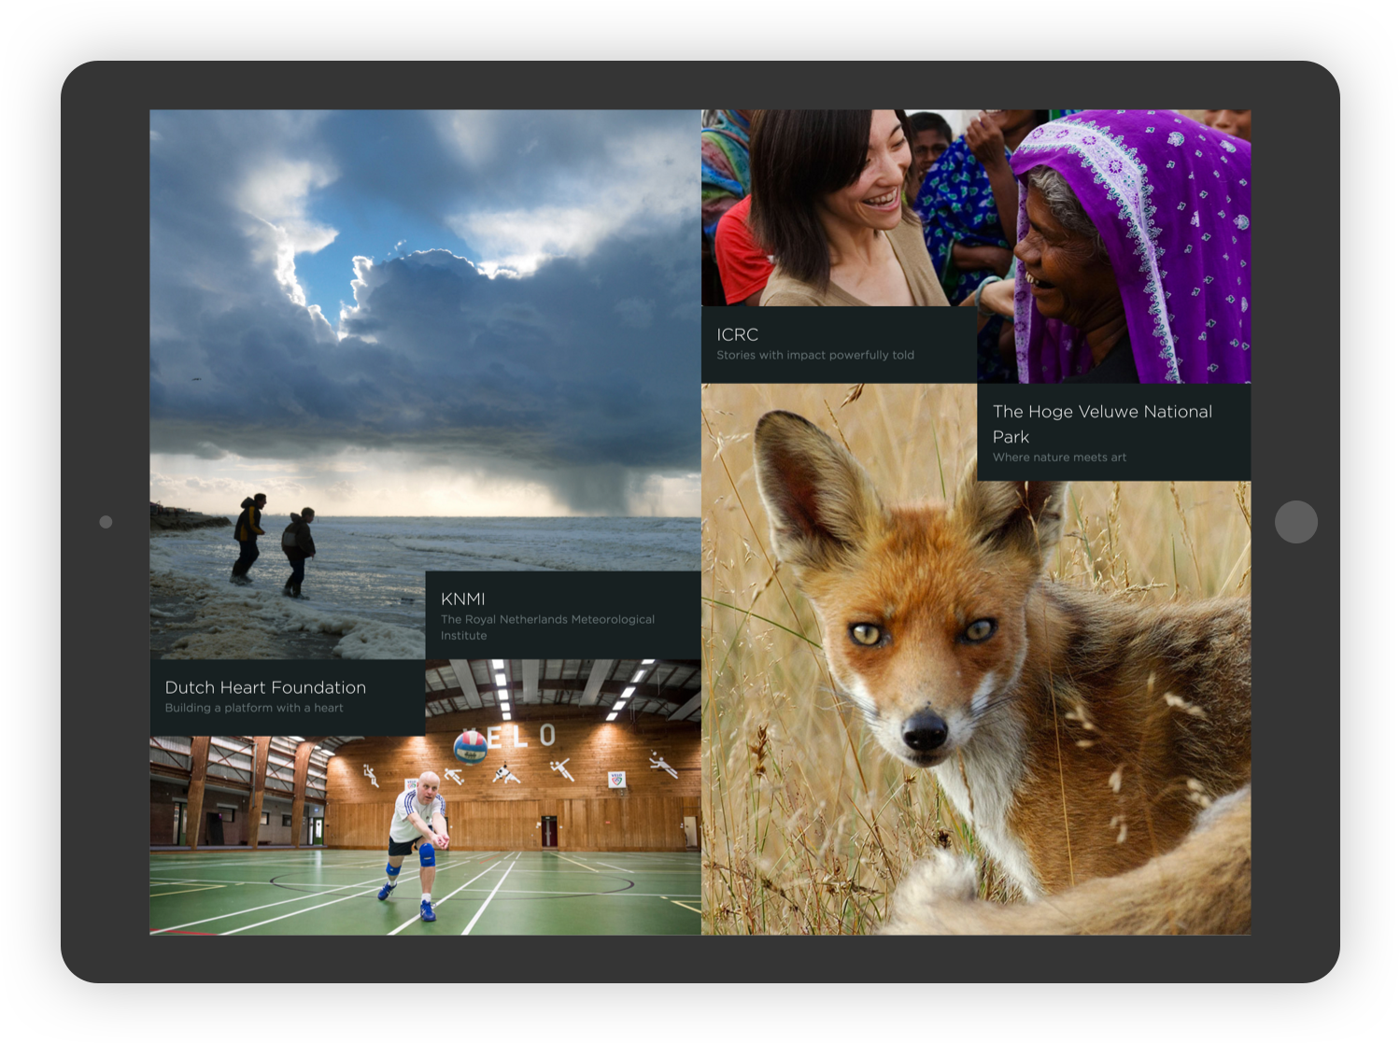Tap the iPad front camera dot
This screenshot has width=1400, height=1043.
point(106,522)
